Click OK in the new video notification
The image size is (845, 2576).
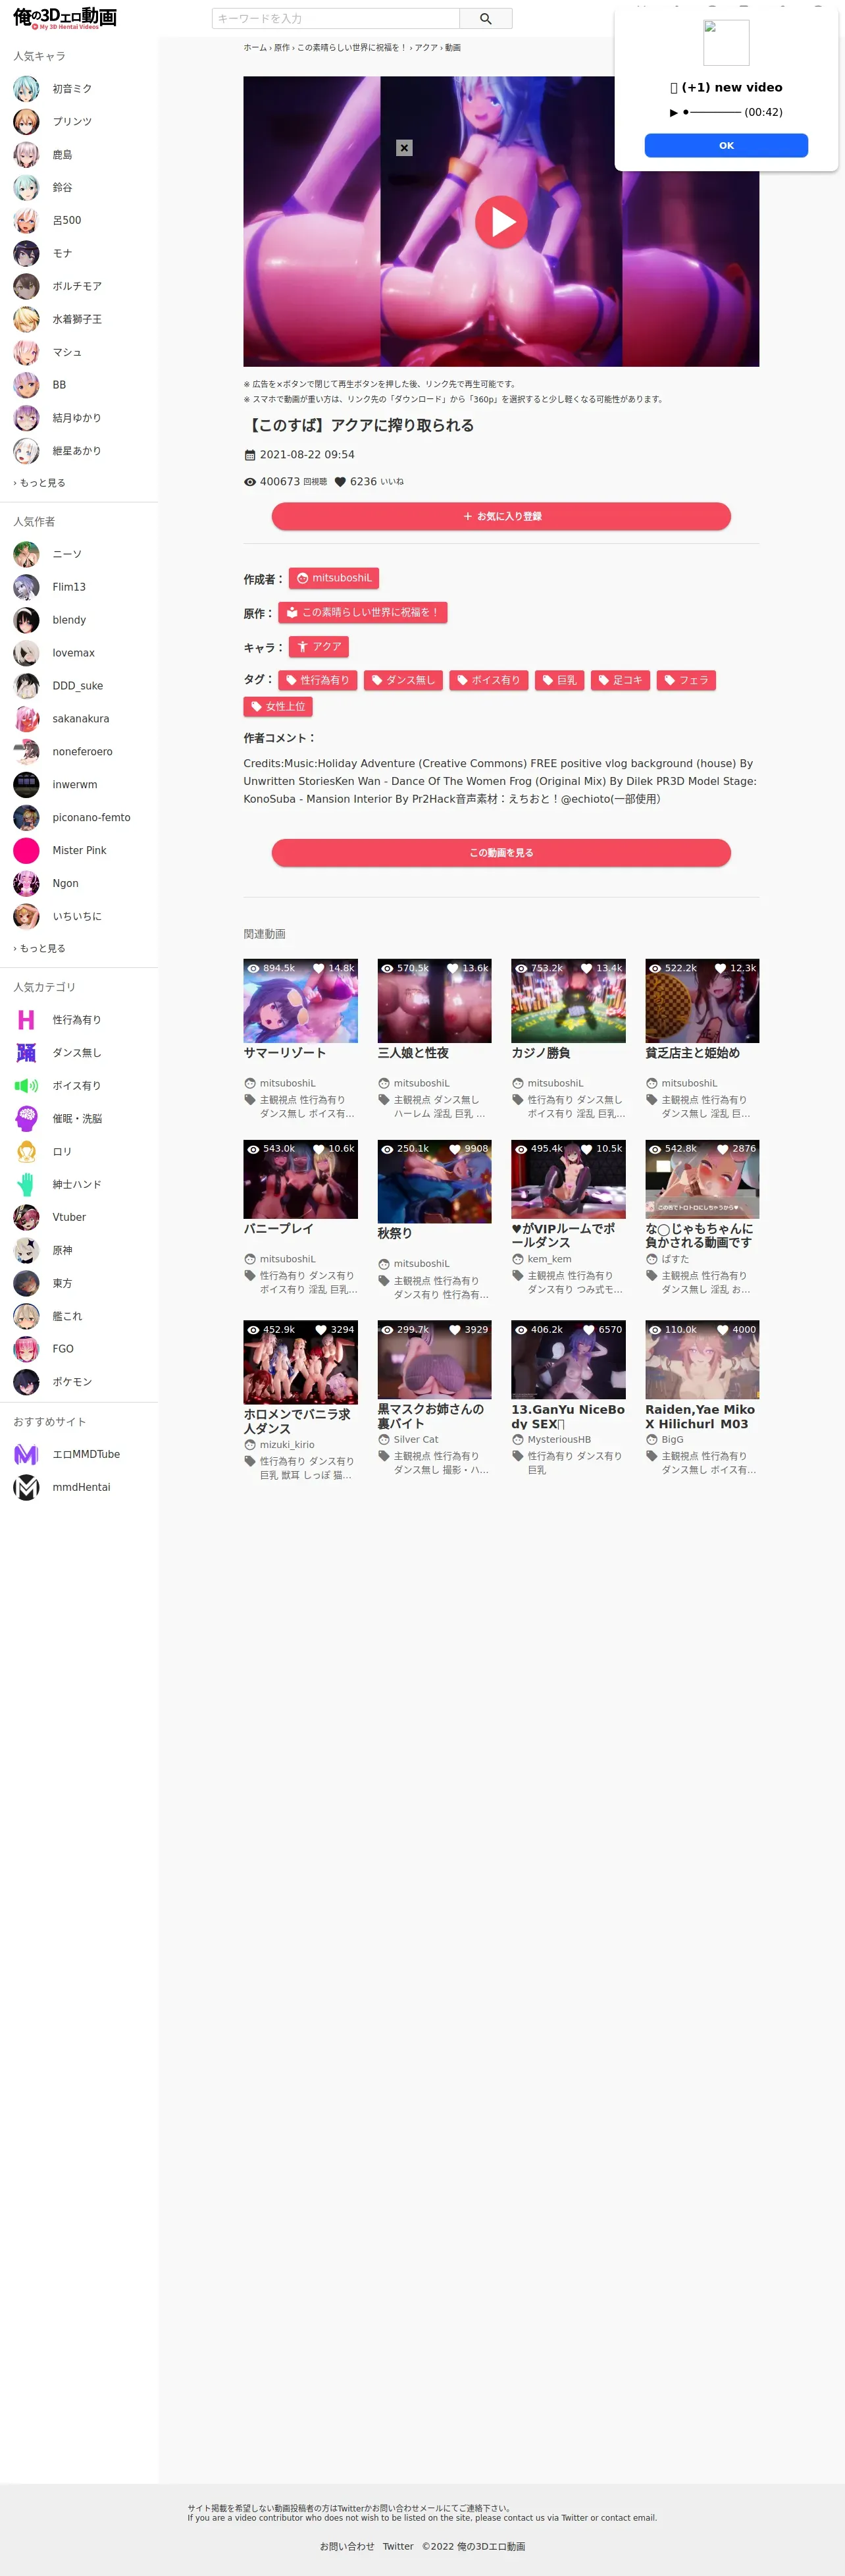click(726, 146)
